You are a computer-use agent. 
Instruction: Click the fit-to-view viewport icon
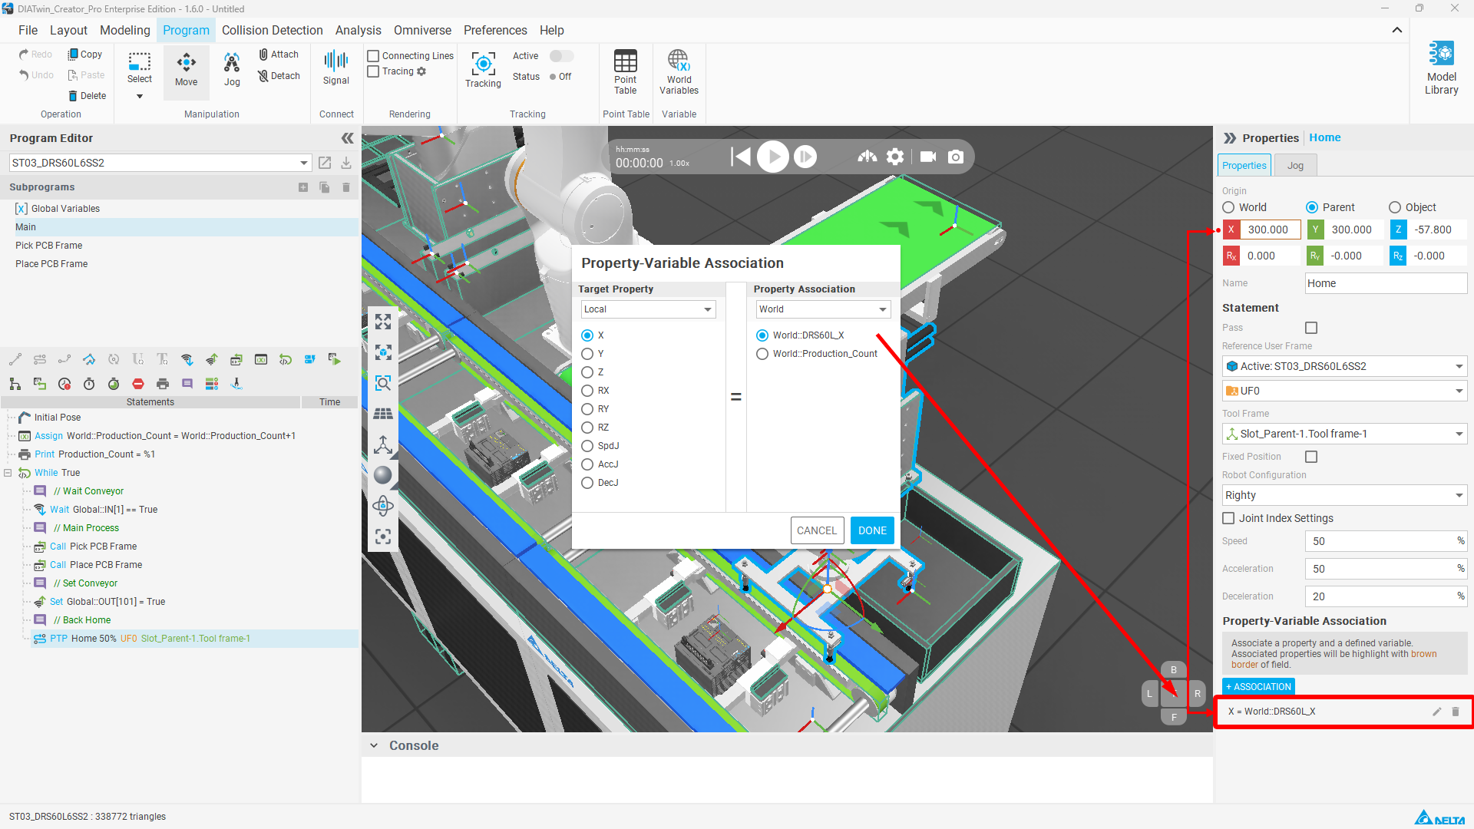pyautogui.click(x=383, y=322)
